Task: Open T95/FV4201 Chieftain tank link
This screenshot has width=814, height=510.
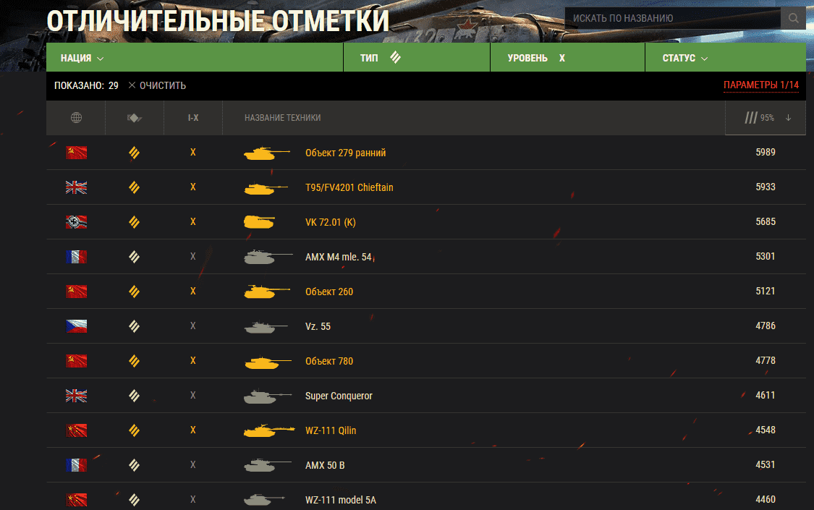Action: (349, 188)
